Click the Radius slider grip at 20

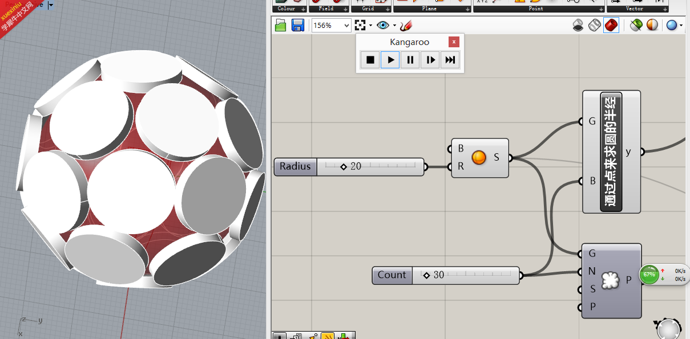point(344,166)
